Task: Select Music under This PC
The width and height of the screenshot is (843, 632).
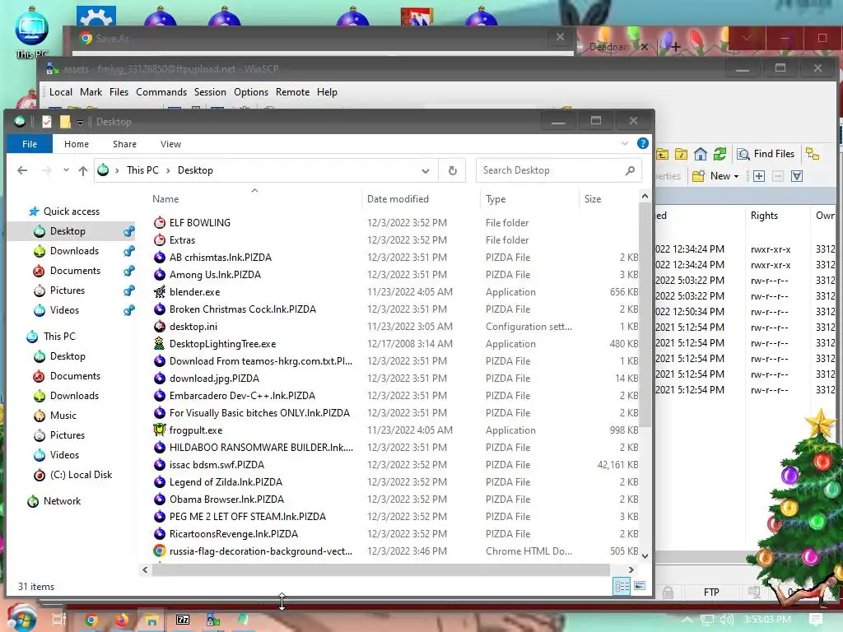Action: (x=63, y=416)
